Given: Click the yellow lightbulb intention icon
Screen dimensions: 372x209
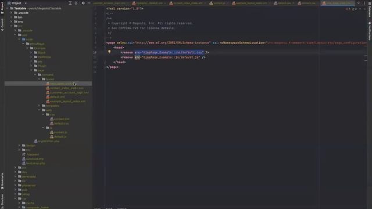Looking at the screenshot, I should click(109, 52).
